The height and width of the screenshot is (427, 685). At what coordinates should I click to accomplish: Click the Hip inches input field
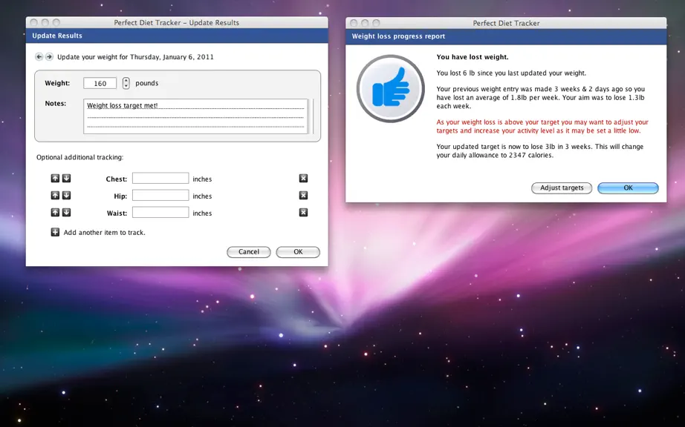tap(160, 195)
